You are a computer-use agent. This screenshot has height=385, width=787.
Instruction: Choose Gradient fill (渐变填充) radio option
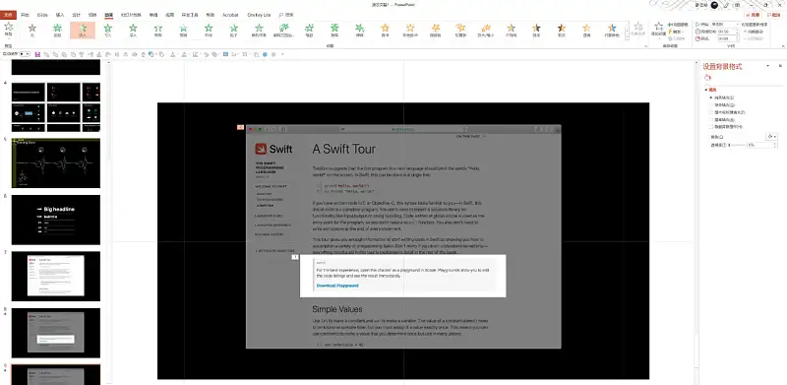[x=724, y=105]
